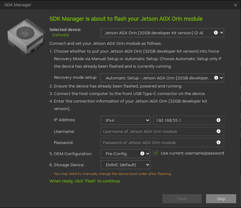Focus the IP address field showing 192.168.55.1
The height and width of the screenshot is (208, 241).
click(x=189, y=120)
